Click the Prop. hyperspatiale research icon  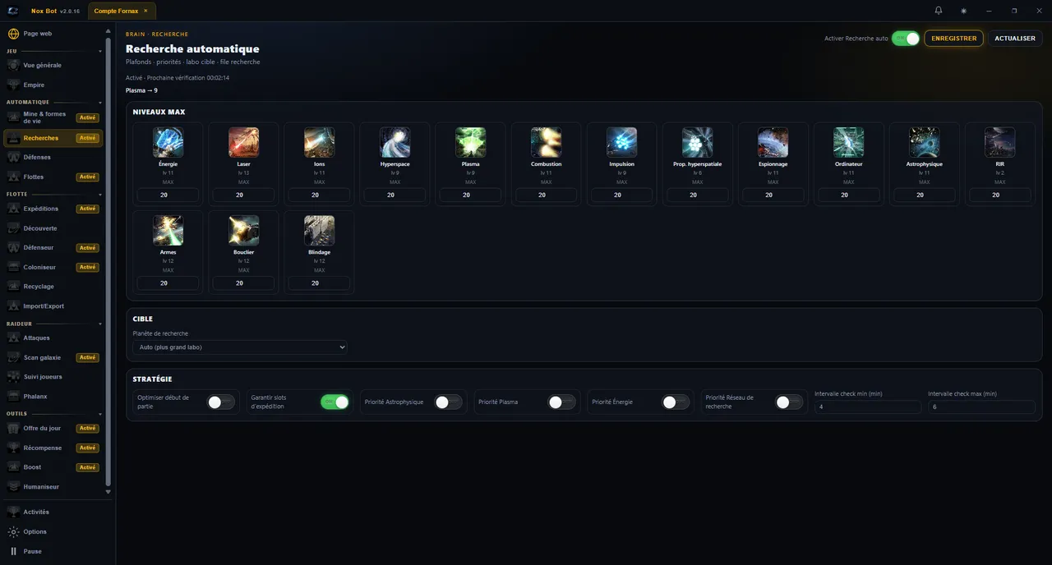[x=697, y=142]
